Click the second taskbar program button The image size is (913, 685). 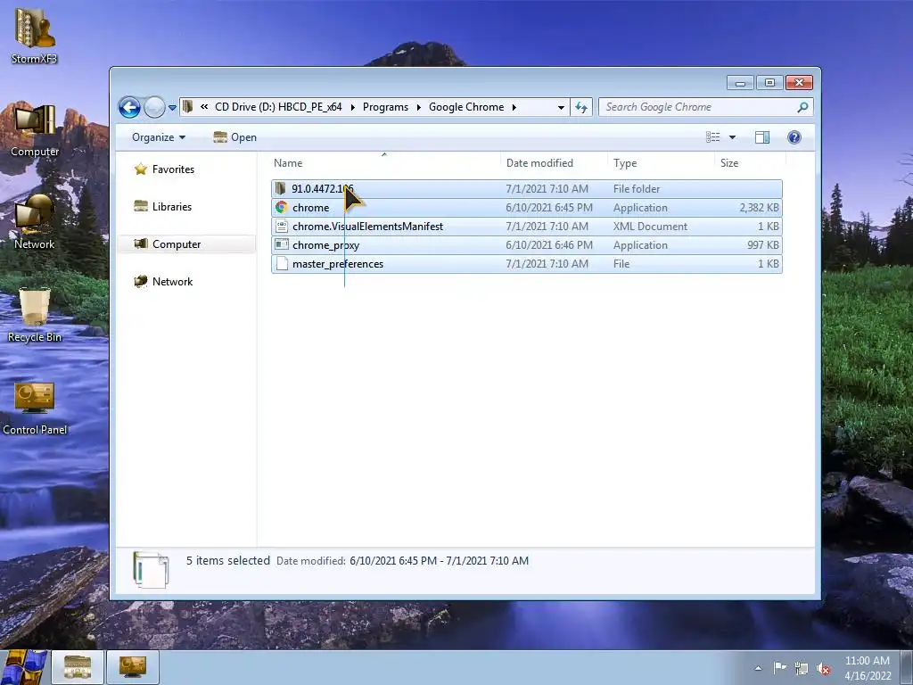click(x=133, y=667)
